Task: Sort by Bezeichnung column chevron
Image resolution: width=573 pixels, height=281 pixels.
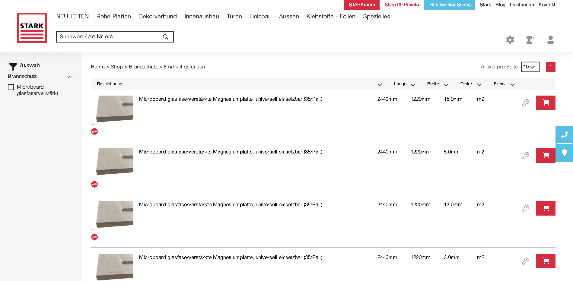Action: [380, 84]
